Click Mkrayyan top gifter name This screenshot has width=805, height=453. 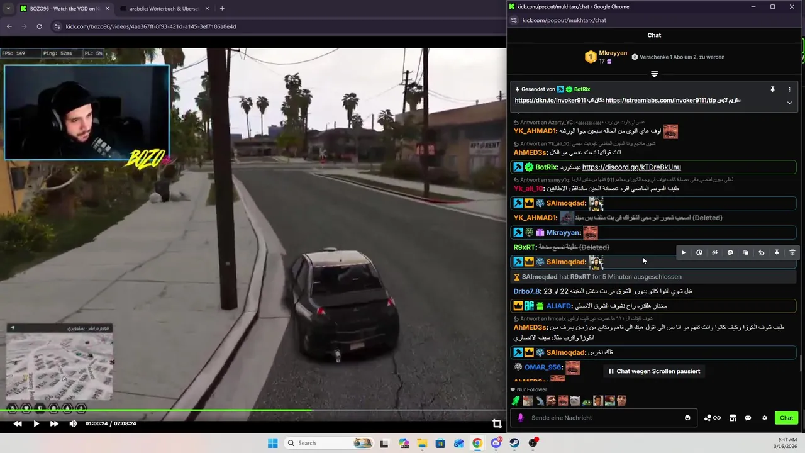613,53
